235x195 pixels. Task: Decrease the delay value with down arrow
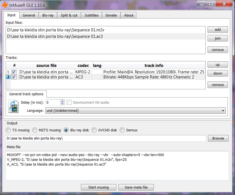[x=62, y=104]
